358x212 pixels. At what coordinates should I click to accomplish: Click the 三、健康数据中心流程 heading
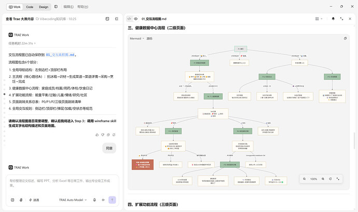[157, 28]
